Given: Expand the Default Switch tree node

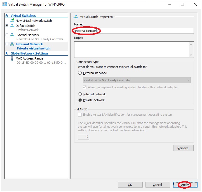Looking at the screenshot, I should (7, 26).
